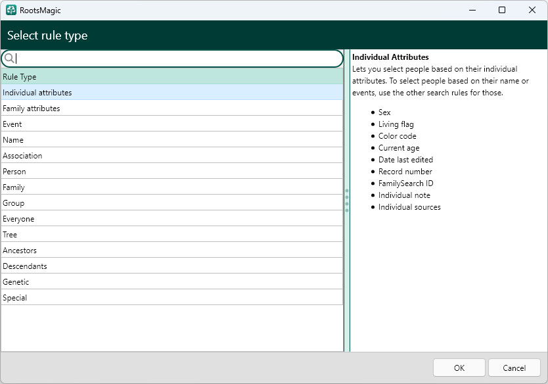Image resolution: width=548 pixels, height=384 pixels.
Task: Pick the Association rule type
Action: (172, 155)
